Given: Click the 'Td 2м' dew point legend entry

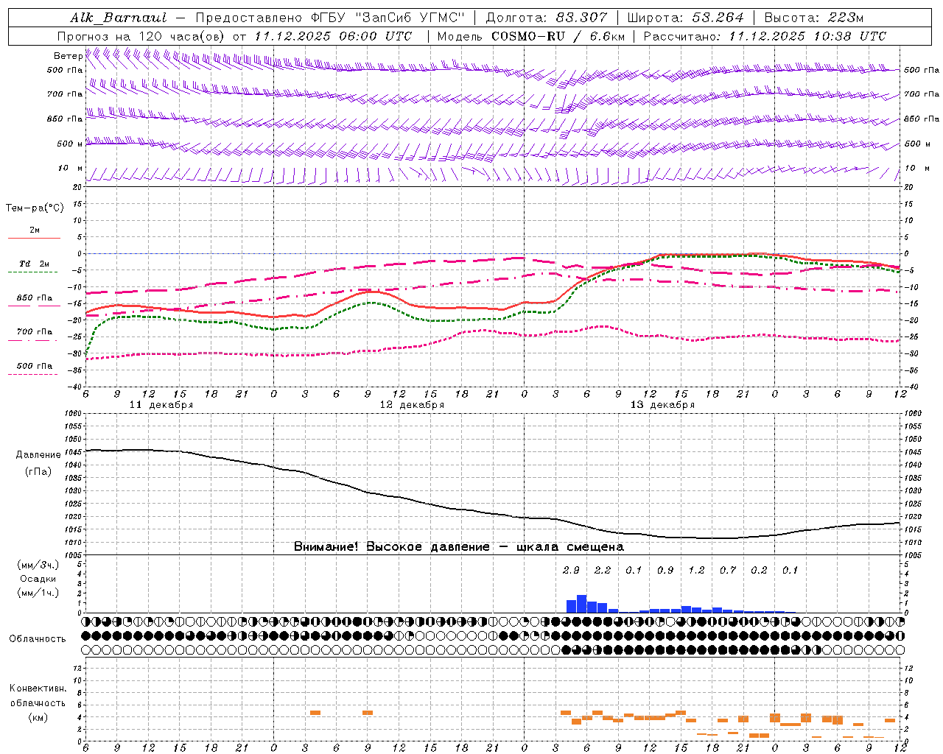Looking at the screenshot, I should coord(35,264).
